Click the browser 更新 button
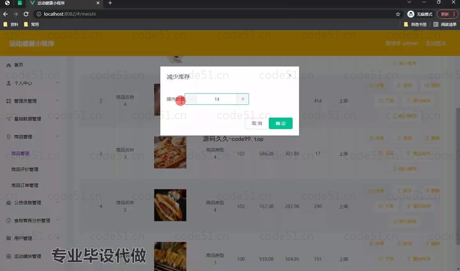The image size is (460, 271). point(448,14)
